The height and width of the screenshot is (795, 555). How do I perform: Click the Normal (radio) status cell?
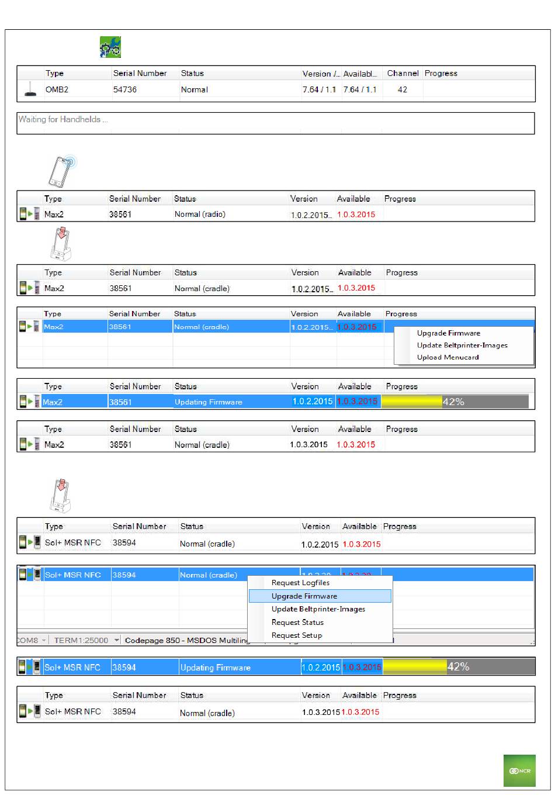200,214
